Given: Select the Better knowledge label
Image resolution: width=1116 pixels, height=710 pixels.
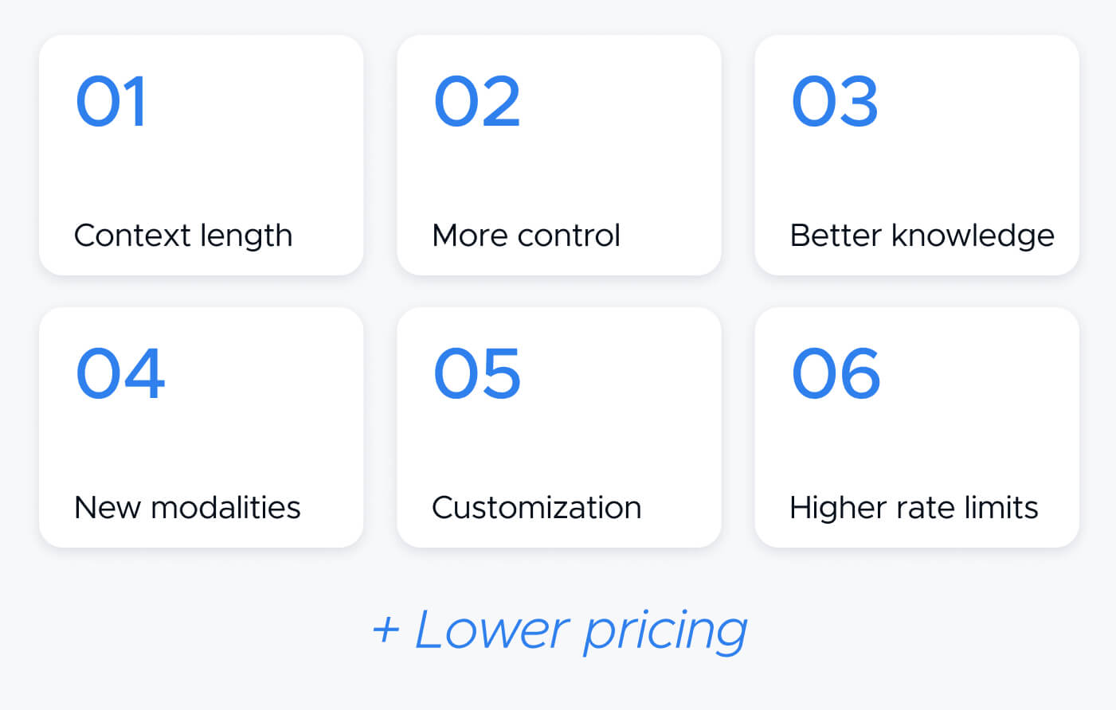Looking at the screenshot, I should pos(922,236).
